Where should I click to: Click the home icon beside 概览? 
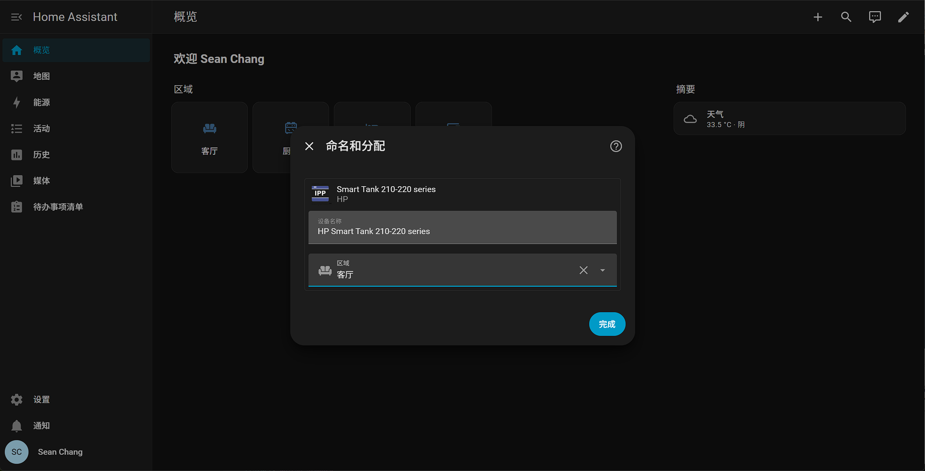click(x=17, y=50)
